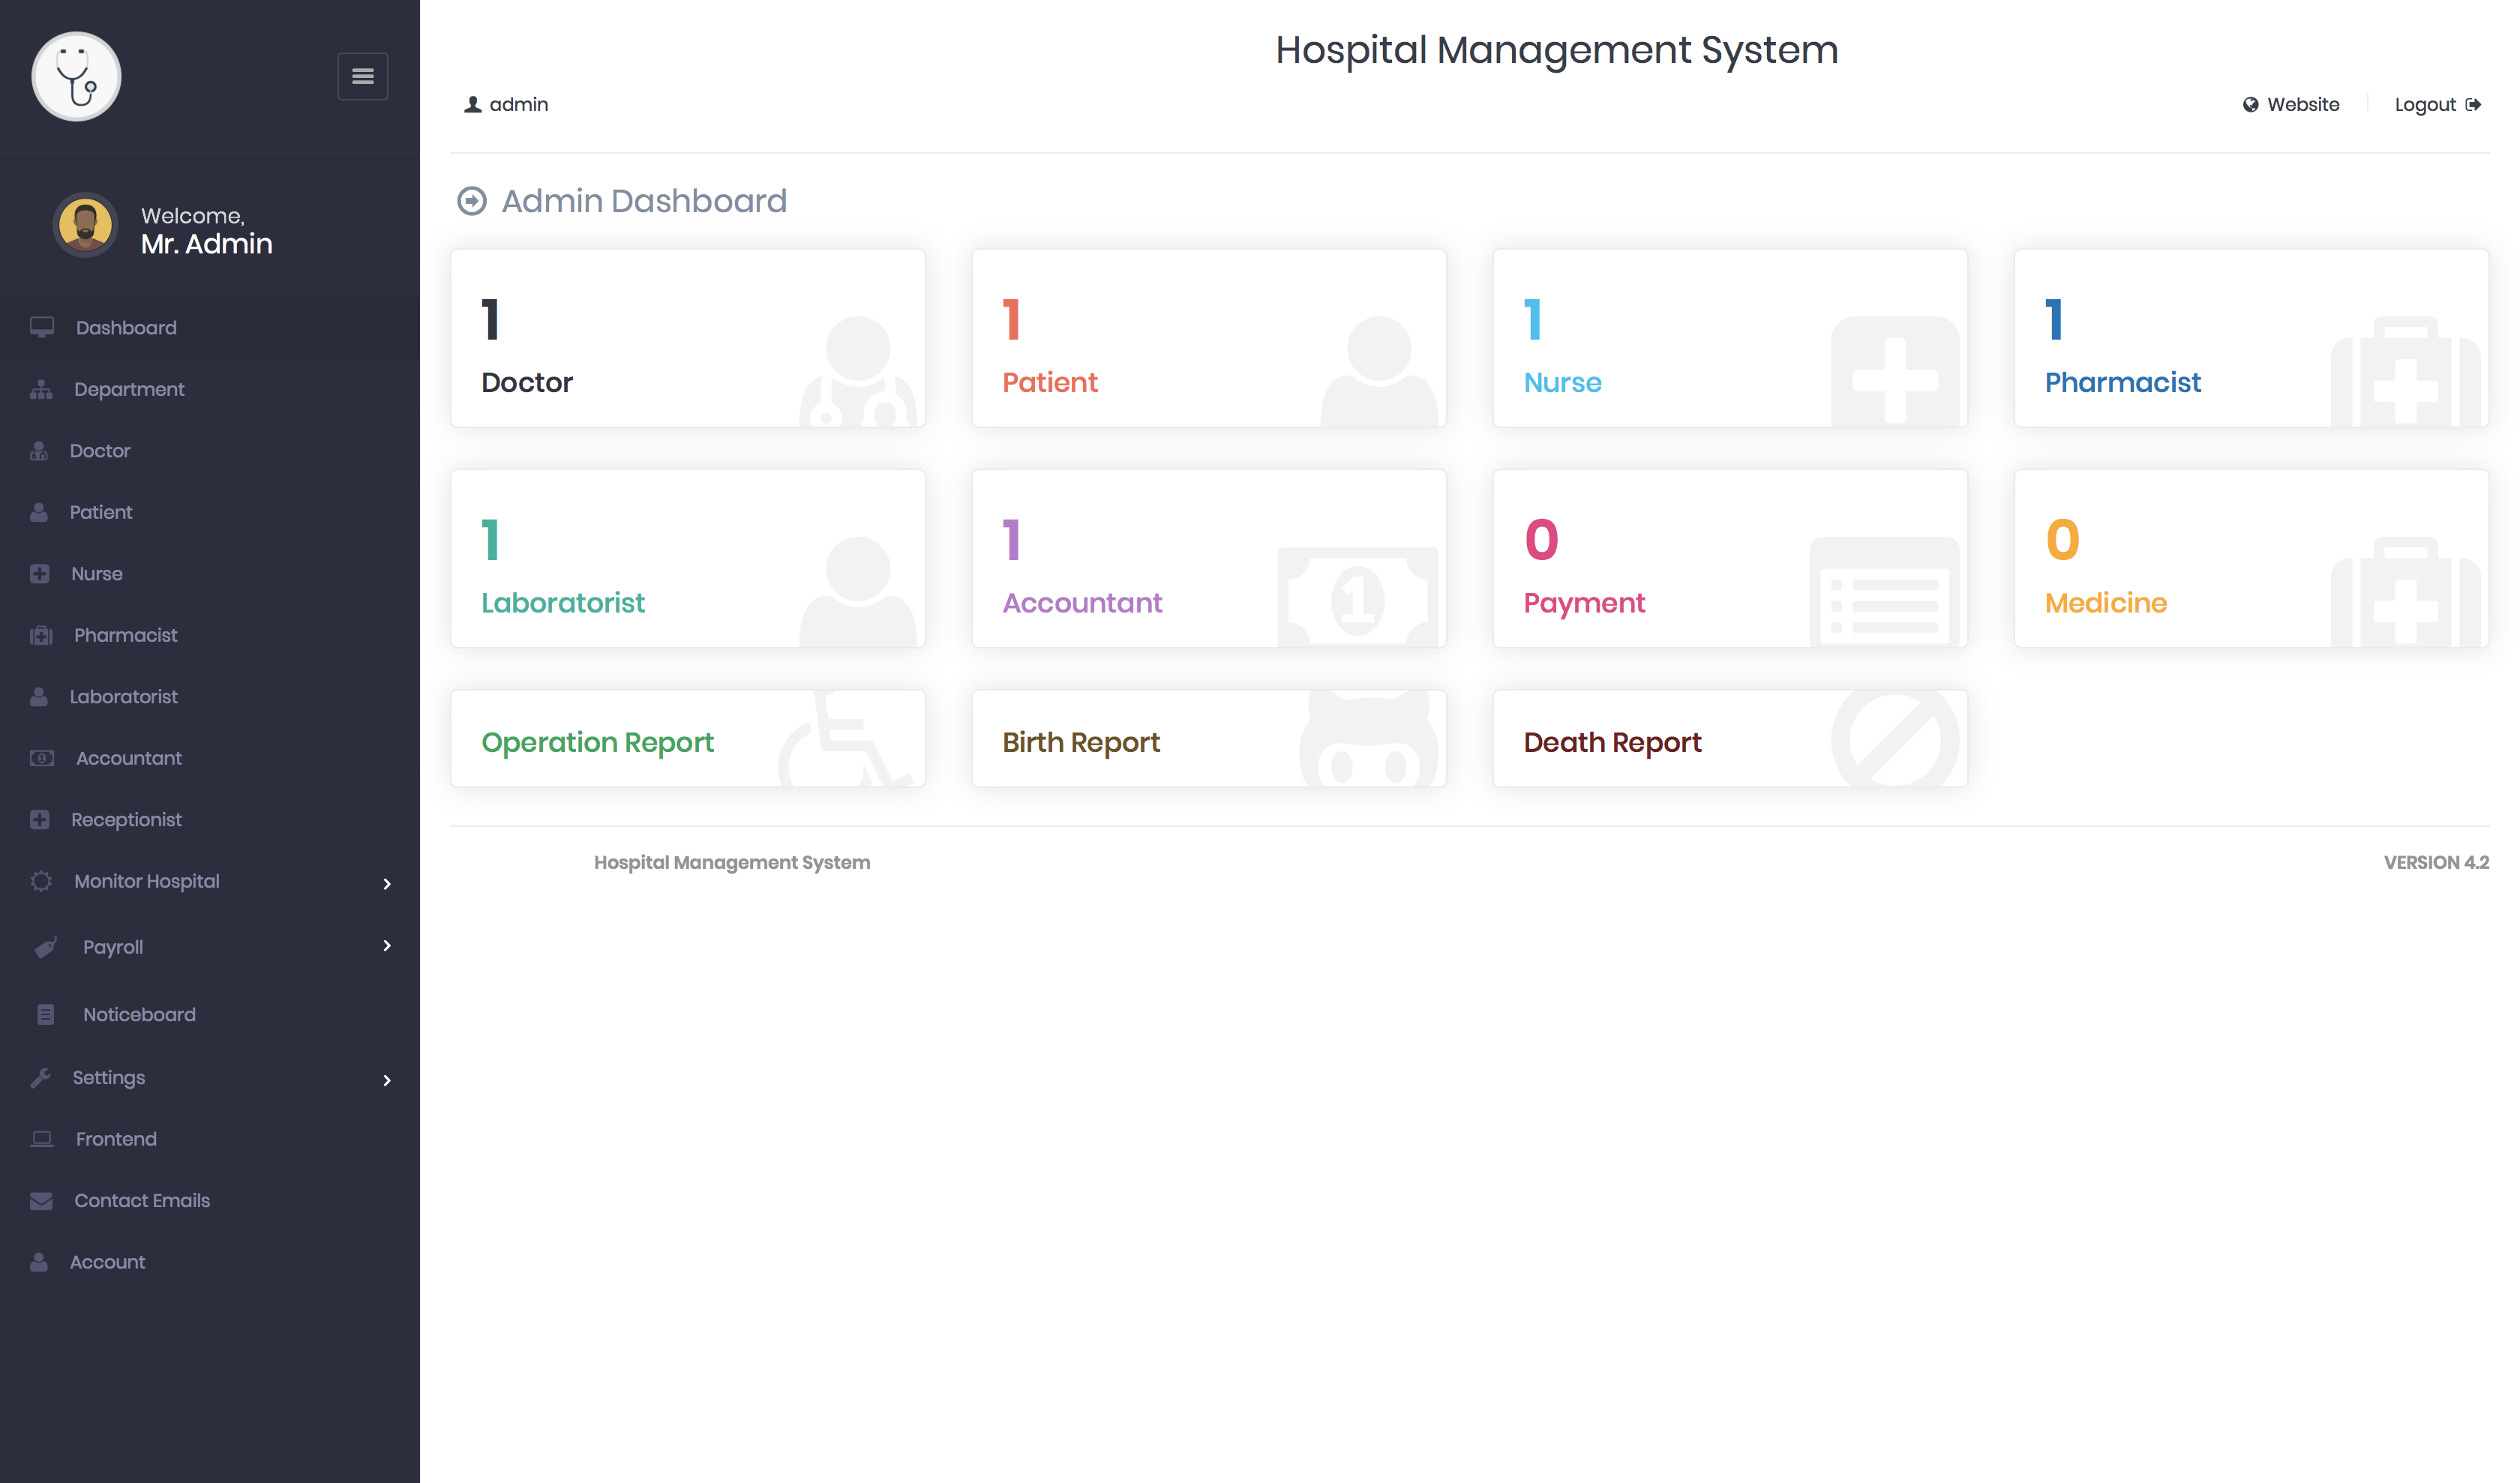Click the Settings wrench icon
This screenshot has width=2520, height=1483.
[40, 1077]
